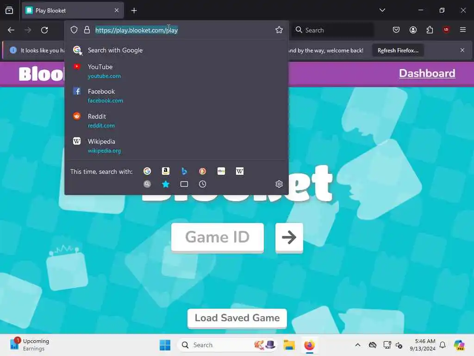Open Firefox from the taskbar
This screenshot has width=474, height=356.
tap(310, 345)
